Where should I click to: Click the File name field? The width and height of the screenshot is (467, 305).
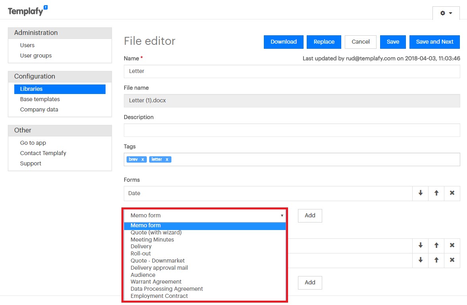[292, 101]
